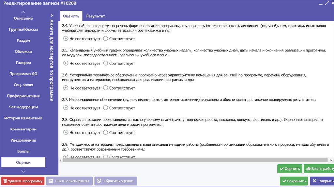Set criterion 2.7 to 'Соответствует'
This screenshot has width=334, height=187.
pyautogui.click(x=105, y=108)
